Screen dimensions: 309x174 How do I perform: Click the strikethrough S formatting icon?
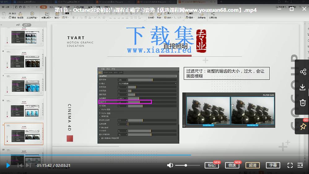85,18
